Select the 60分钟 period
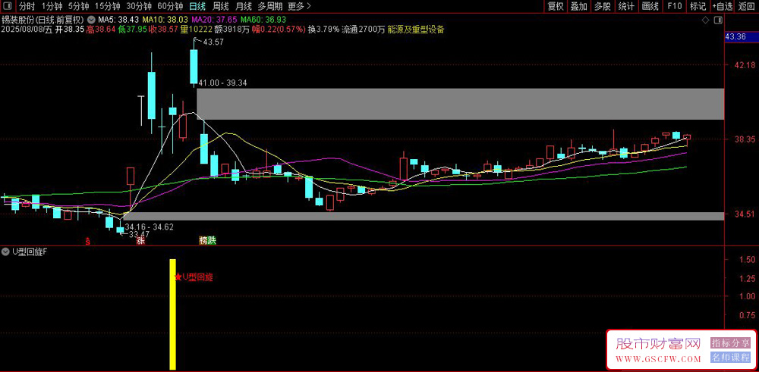 (170, 6)
